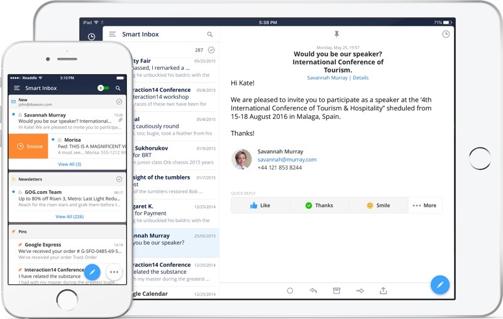Tap the iPhone three-dots more button
This screenshot has height=319, width=503.
114,272
